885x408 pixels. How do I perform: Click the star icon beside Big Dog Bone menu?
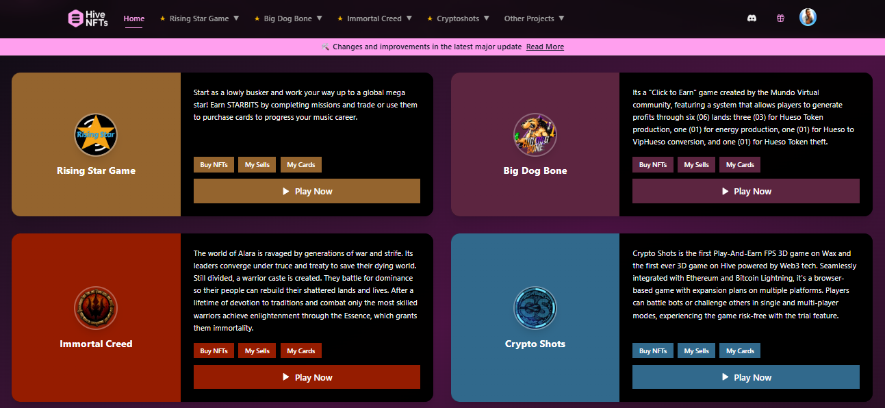click(x=257, y=18)
